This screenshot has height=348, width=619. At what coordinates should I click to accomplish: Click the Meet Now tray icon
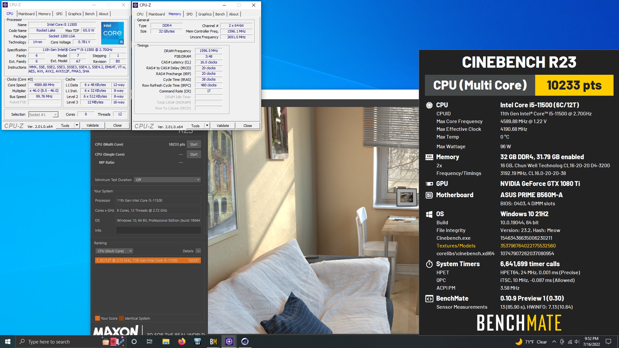(x=562, y=342)
